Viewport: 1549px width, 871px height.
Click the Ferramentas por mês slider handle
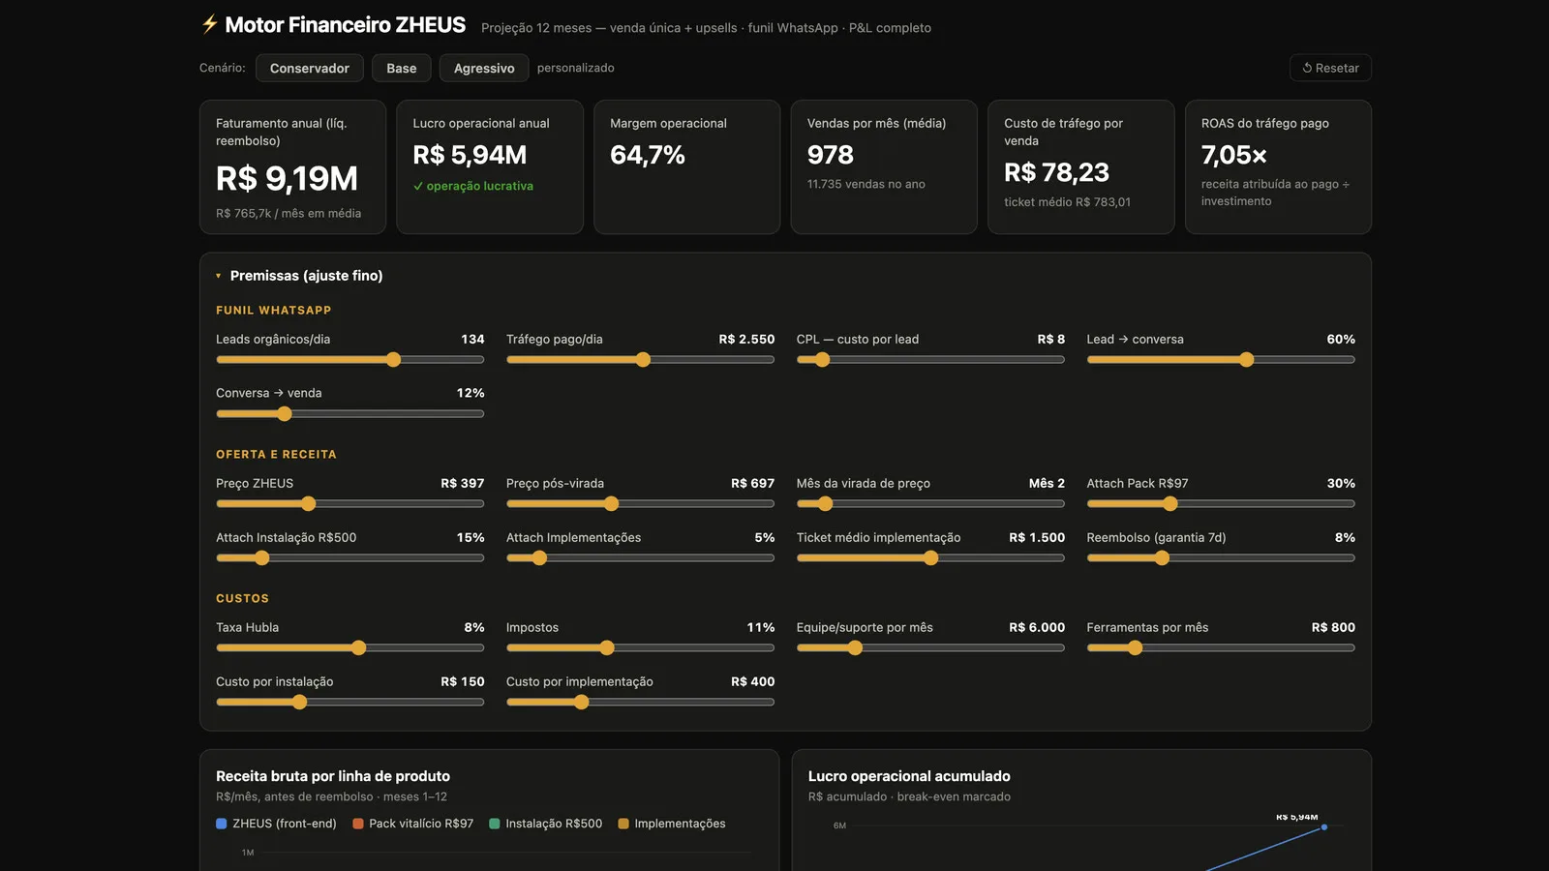point(1135,648)
